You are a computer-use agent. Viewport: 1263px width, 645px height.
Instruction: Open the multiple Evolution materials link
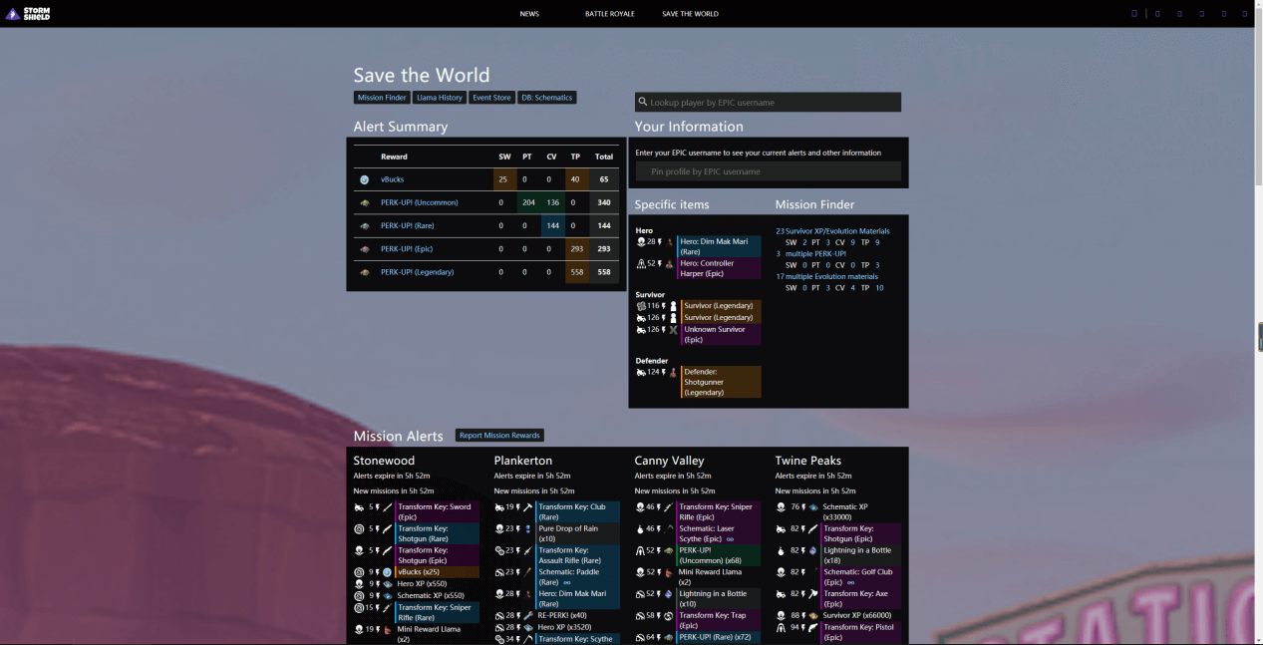(832, 276)
